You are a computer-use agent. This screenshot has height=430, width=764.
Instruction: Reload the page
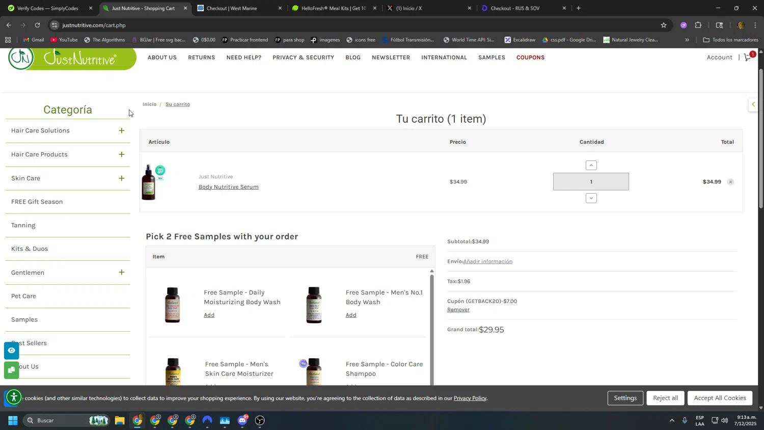coord(37,25)
